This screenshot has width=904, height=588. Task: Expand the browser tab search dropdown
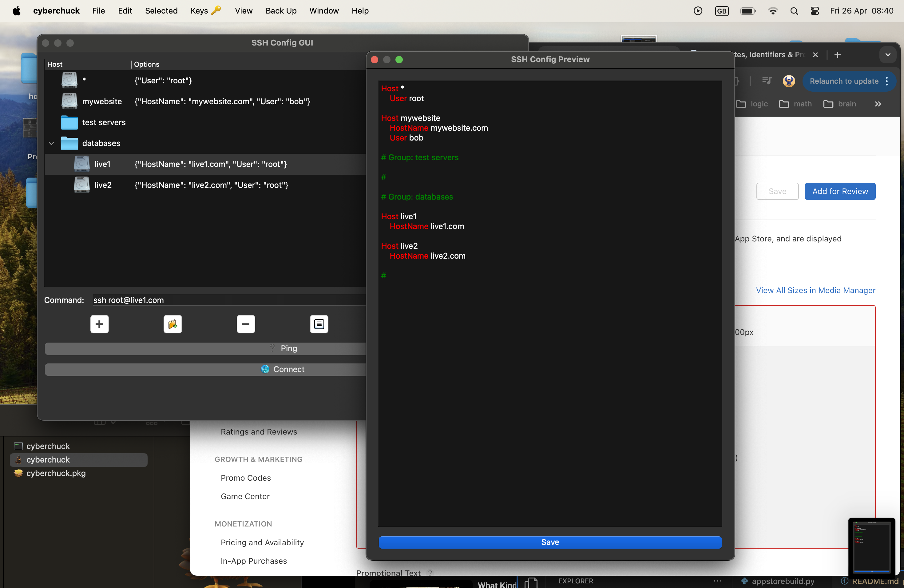tap(888, 55)
